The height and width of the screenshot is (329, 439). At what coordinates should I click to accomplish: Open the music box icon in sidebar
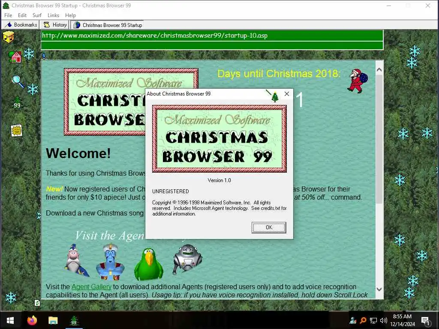(9, 37)
